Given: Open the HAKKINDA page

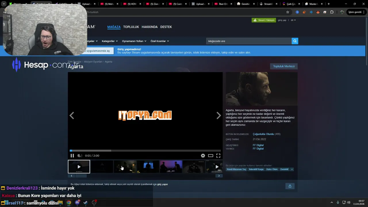Looking at the screenshot, I should pos(149,27).
